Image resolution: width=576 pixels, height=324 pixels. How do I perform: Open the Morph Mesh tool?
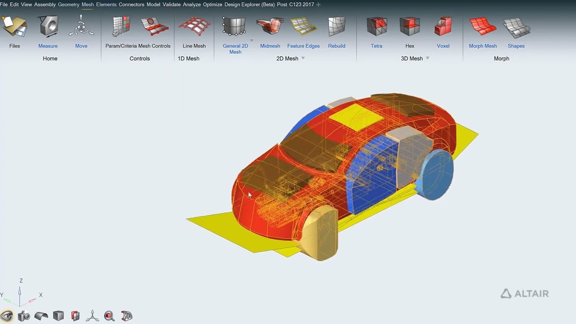click(483, 27)
